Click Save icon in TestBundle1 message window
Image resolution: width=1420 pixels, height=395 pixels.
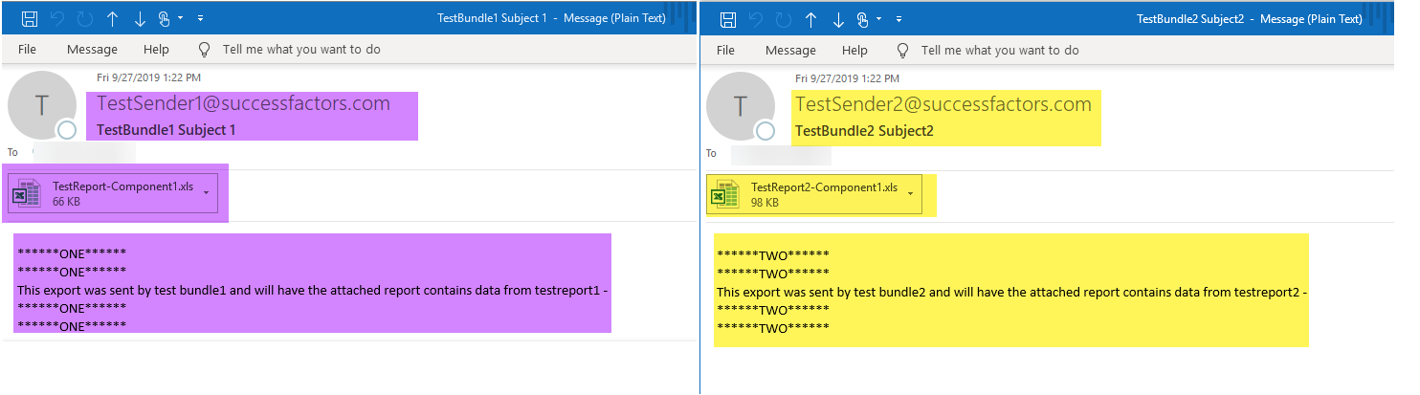[x=30, y=19]
